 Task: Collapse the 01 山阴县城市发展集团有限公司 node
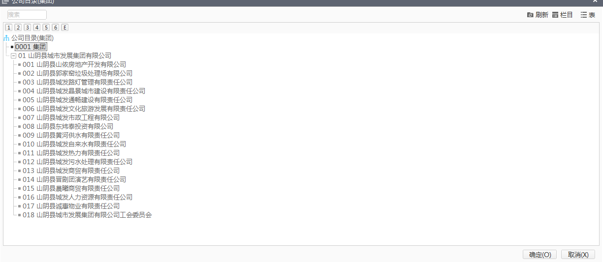13,56
